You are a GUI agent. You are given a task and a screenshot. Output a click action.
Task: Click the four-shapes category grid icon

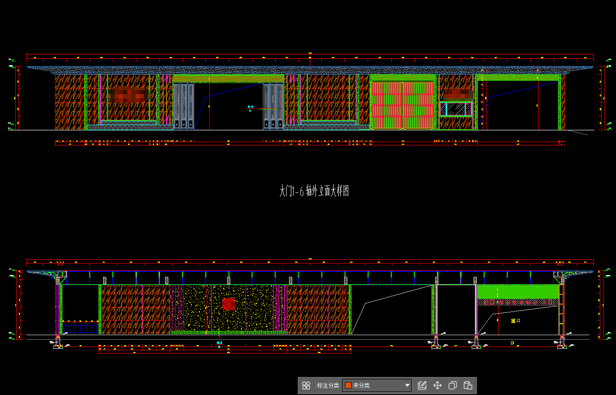[x=306, y=386]
